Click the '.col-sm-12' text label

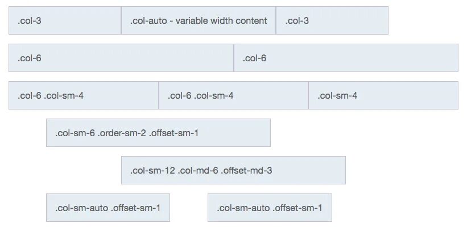[x=152, y=171]
